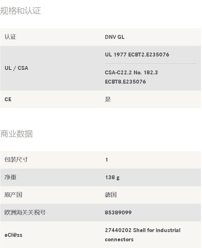This screenshot has height=248, width=202.
Task: Select customs tariff number 85389099
Action: pos(118,212)
